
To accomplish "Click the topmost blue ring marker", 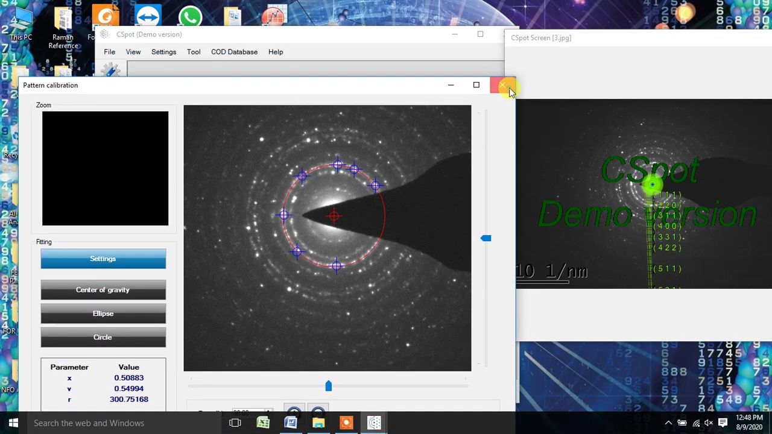I will coord(338,165).
